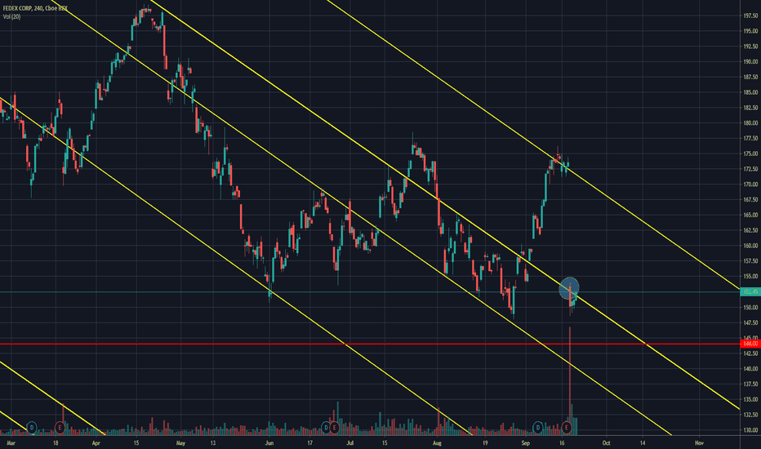Viewport: 761px width, 449px height.
Task: Click the red horizontal line at 144.00
Action: 370,344
